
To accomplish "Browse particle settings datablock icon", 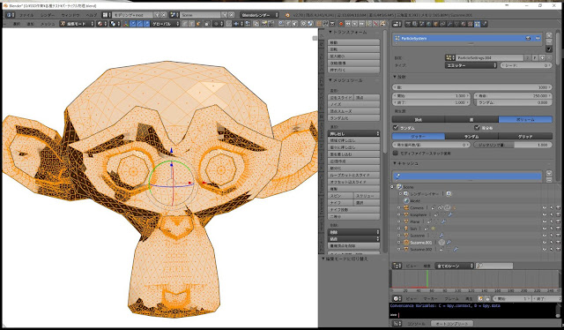I will point(450,58).
